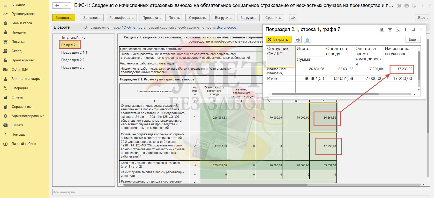The height and width of the screenshot is (198, 434).
Task: Click printer icon in main title bar
Action: tap(407, 6)
